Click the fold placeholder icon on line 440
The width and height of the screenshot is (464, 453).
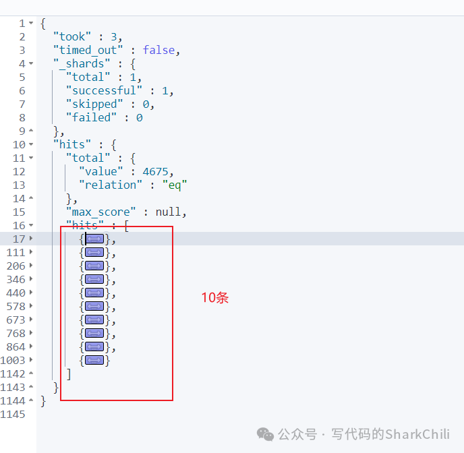point(94,293)
